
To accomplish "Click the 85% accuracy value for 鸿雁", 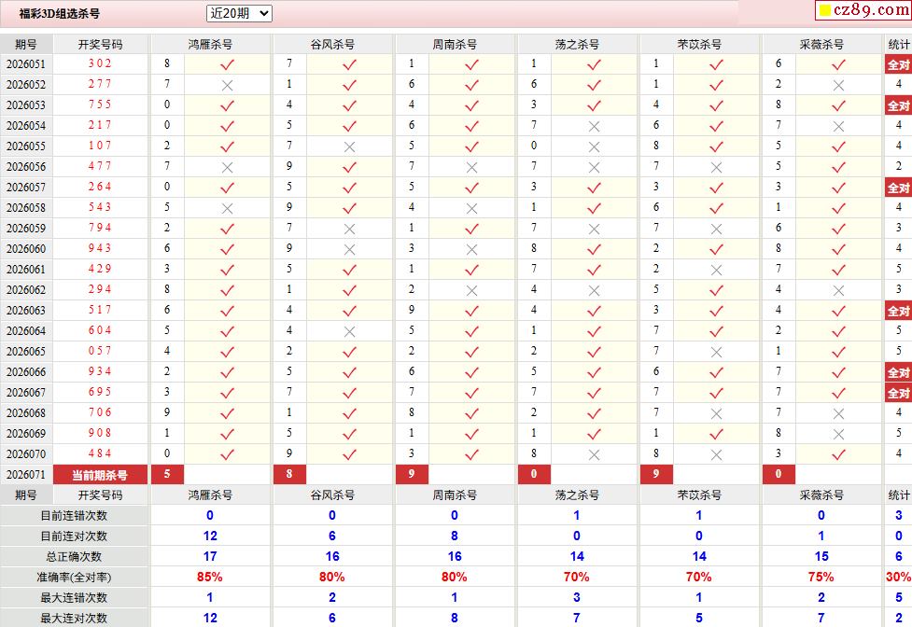I will point(210,577).
